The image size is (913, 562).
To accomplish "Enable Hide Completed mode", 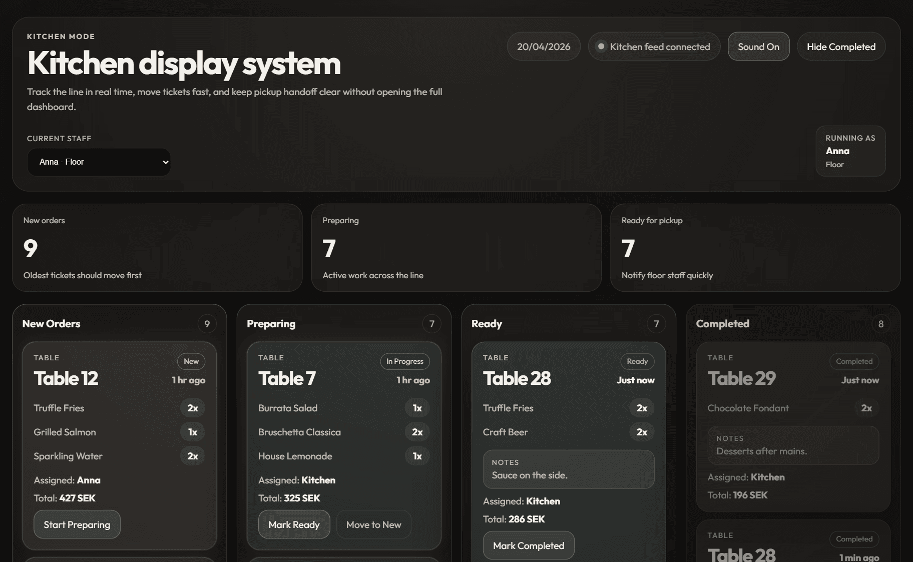I will click(x=840, y=46).
